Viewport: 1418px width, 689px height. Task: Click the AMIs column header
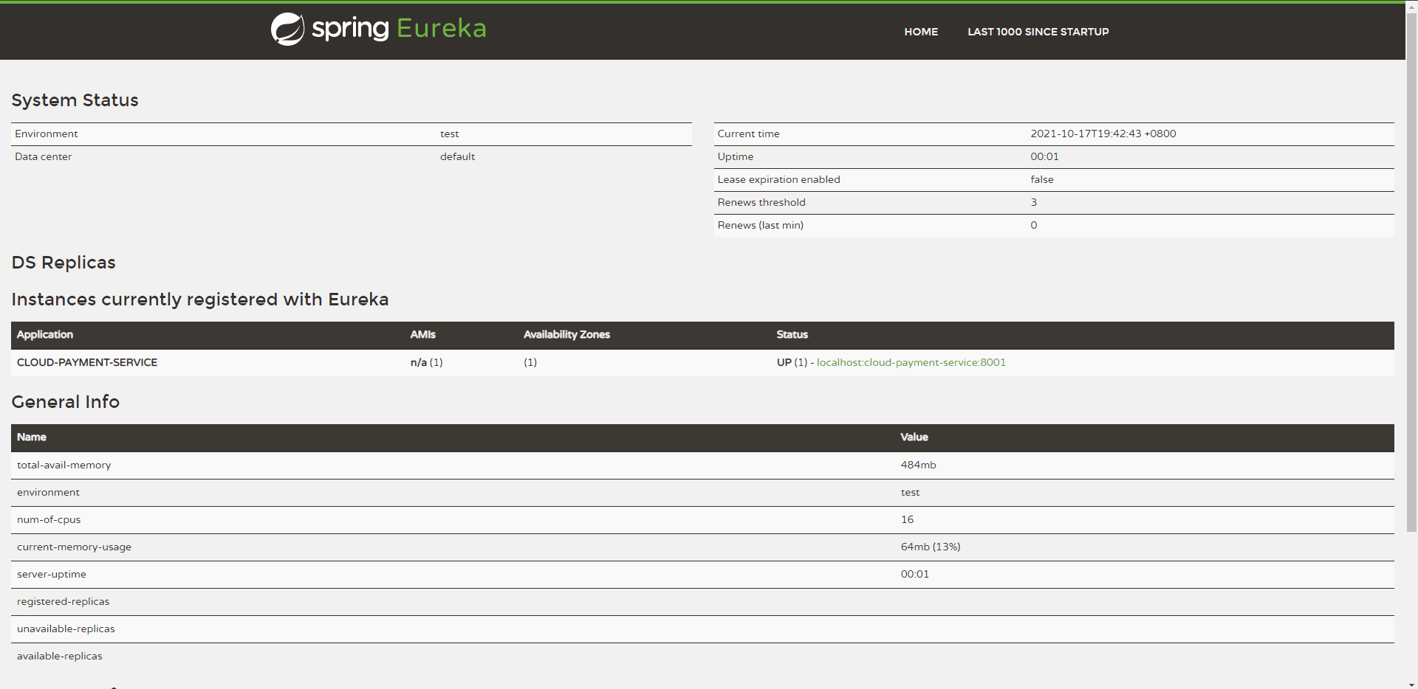423,334
